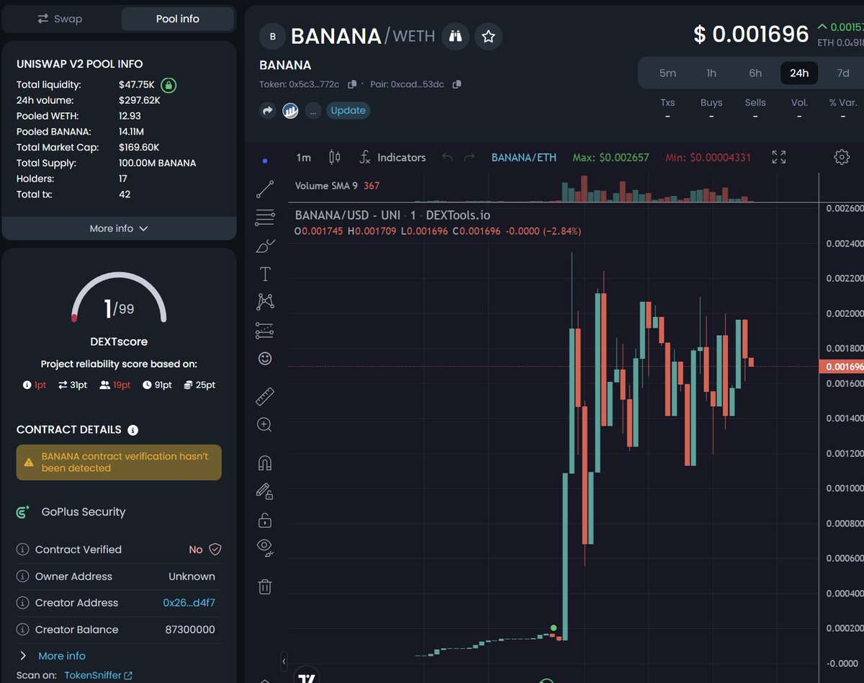Show info for Owner Address row

(23, 576)
